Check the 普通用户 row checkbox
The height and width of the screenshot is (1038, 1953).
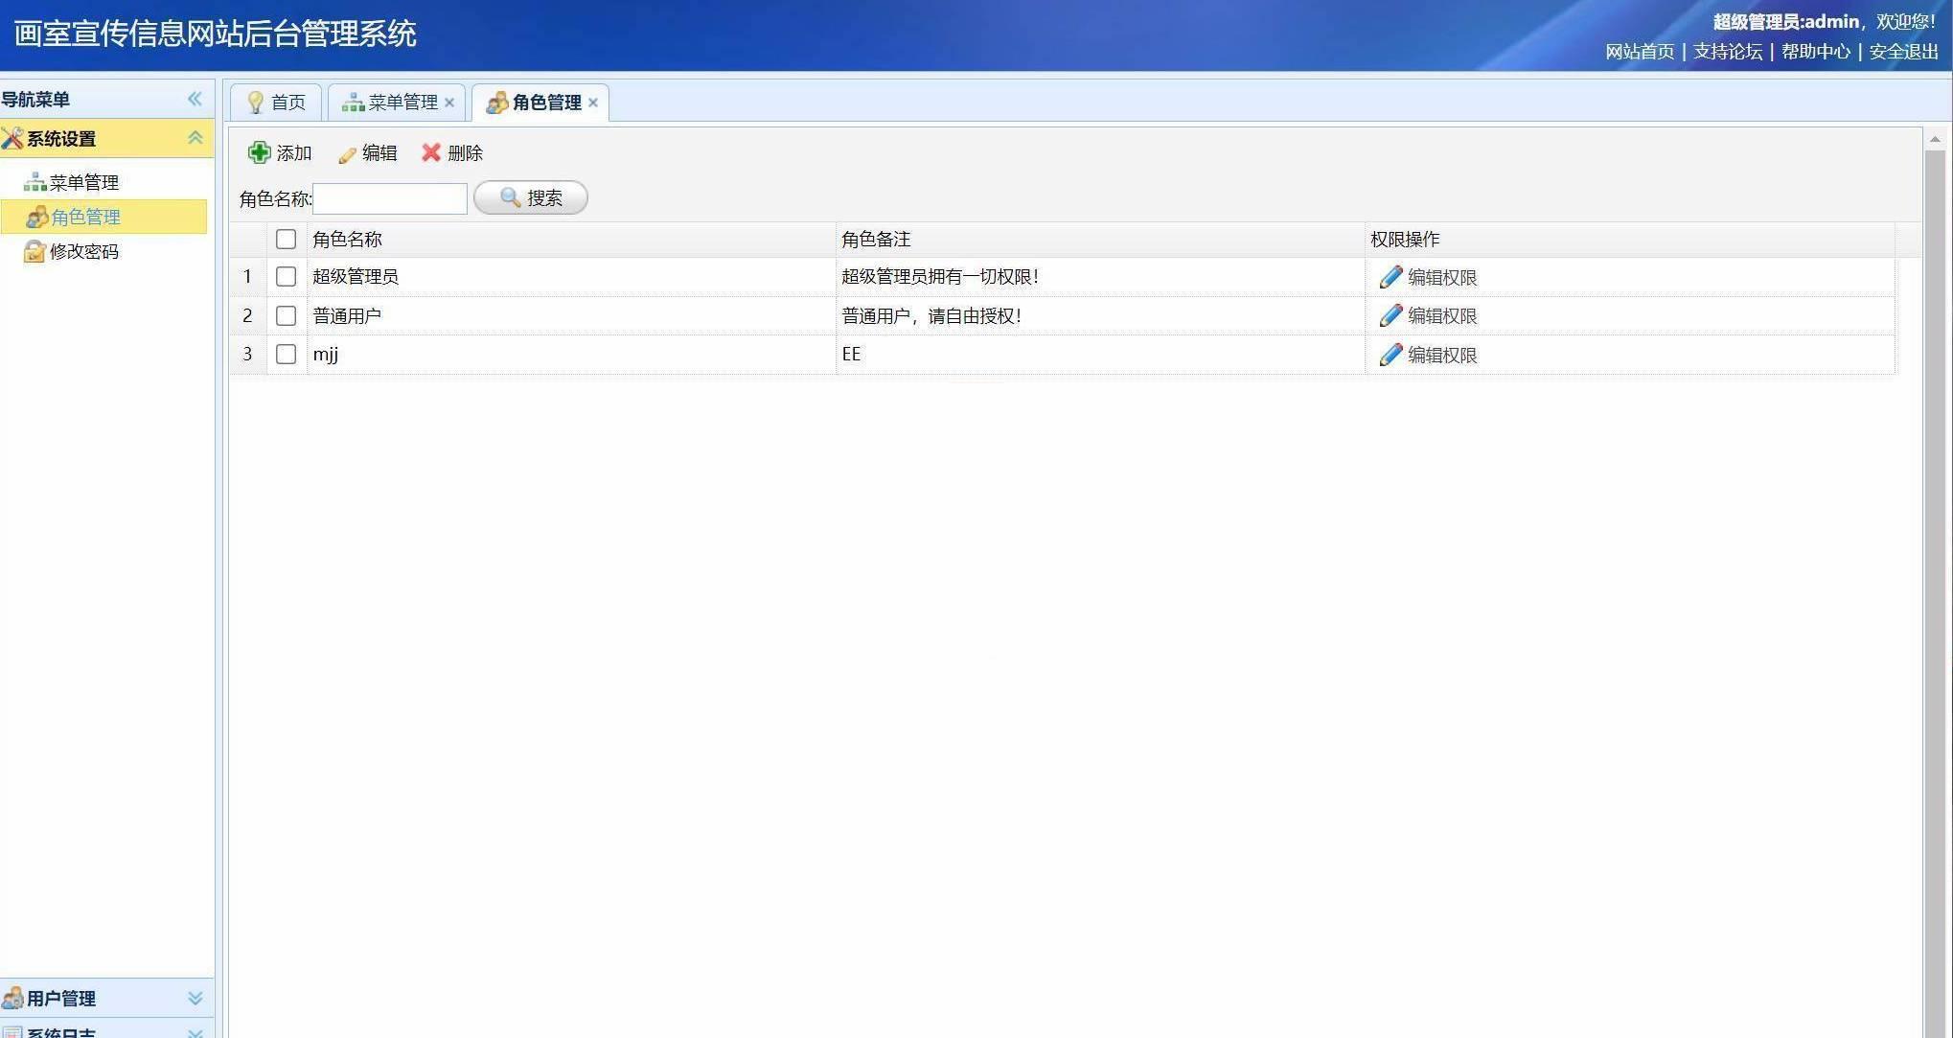click(286, 315)
